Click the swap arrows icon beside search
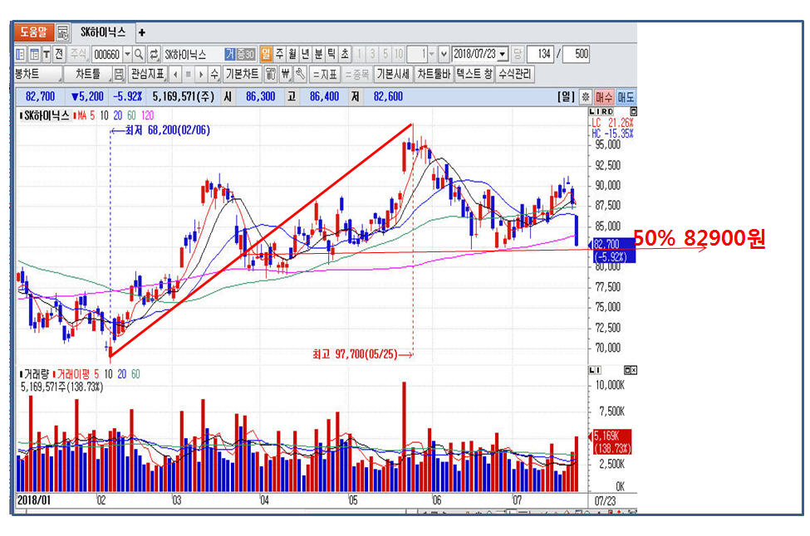Image resolution: width=810 pixels, height=536 pixels. click(x=154, y=54)
